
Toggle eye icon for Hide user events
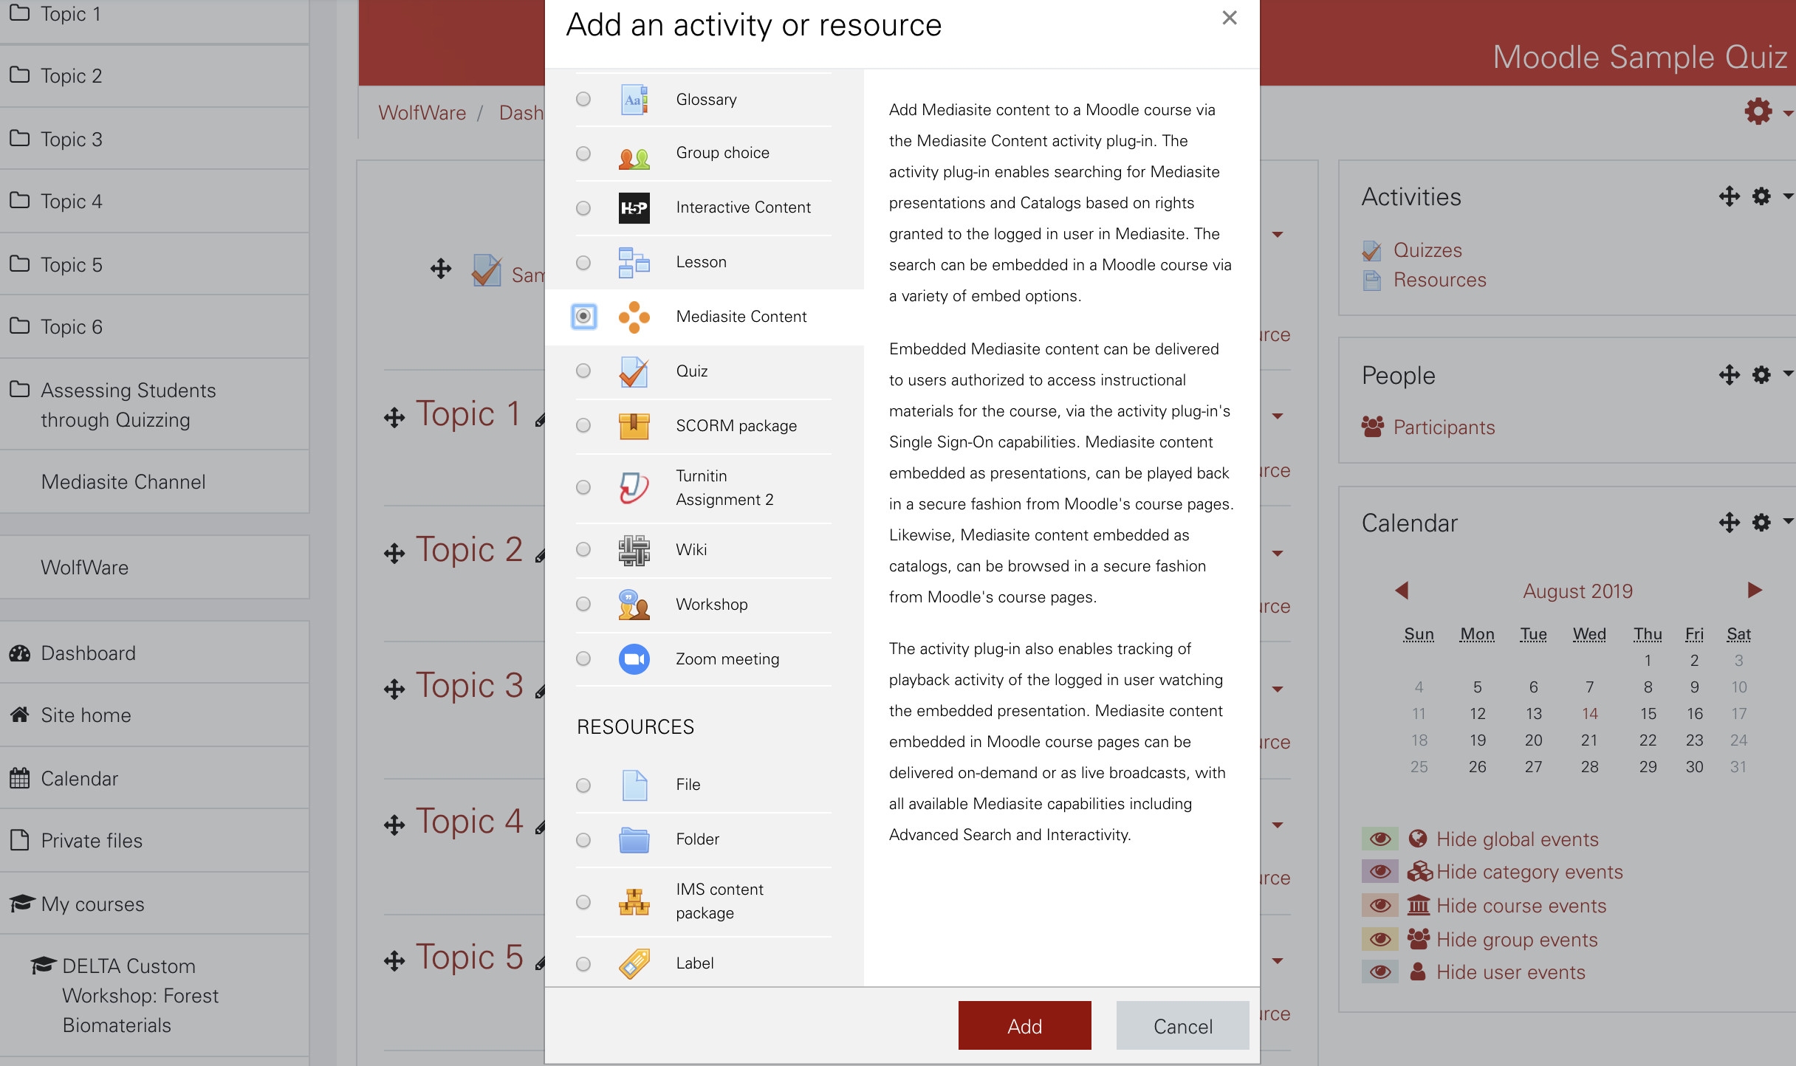[x=1380, y=972]
